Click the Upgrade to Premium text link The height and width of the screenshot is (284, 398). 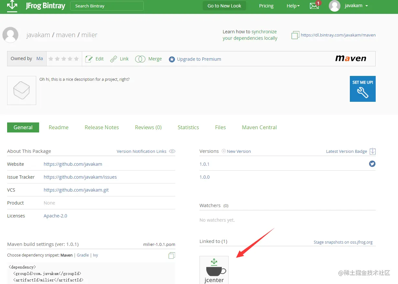pyautogui.click(x=199, y=59)
